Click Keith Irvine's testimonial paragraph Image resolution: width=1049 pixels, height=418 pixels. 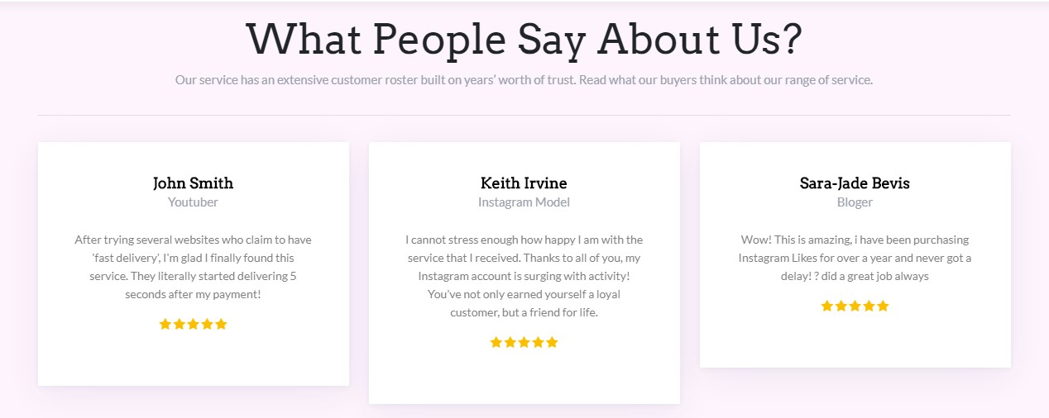click(524, 276)
